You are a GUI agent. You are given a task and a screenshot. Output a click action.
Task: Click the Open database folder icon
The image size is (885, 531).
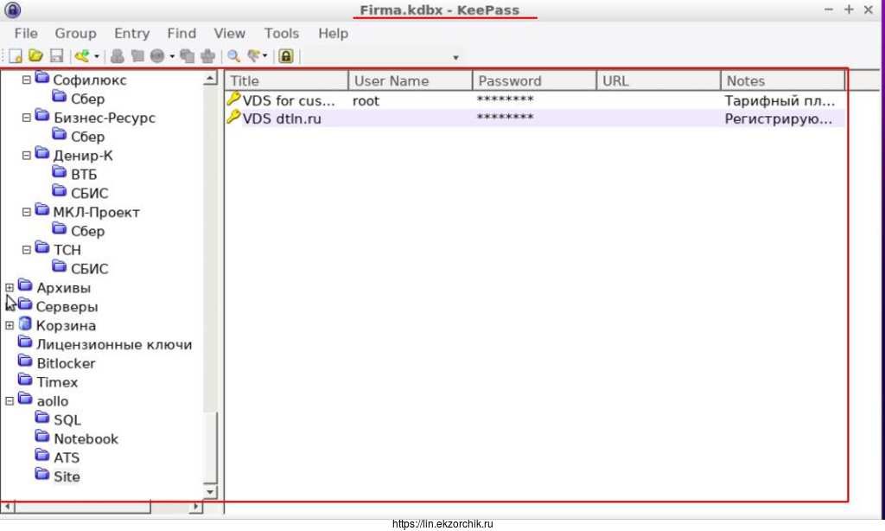pos(35,55)
